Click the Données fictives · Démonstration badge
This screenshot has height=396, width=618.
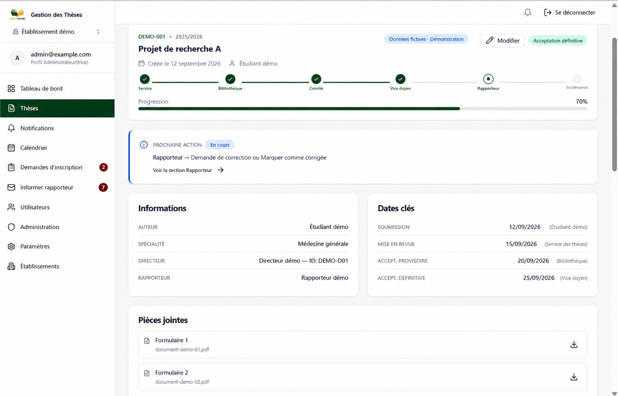[x=426, y=39]
